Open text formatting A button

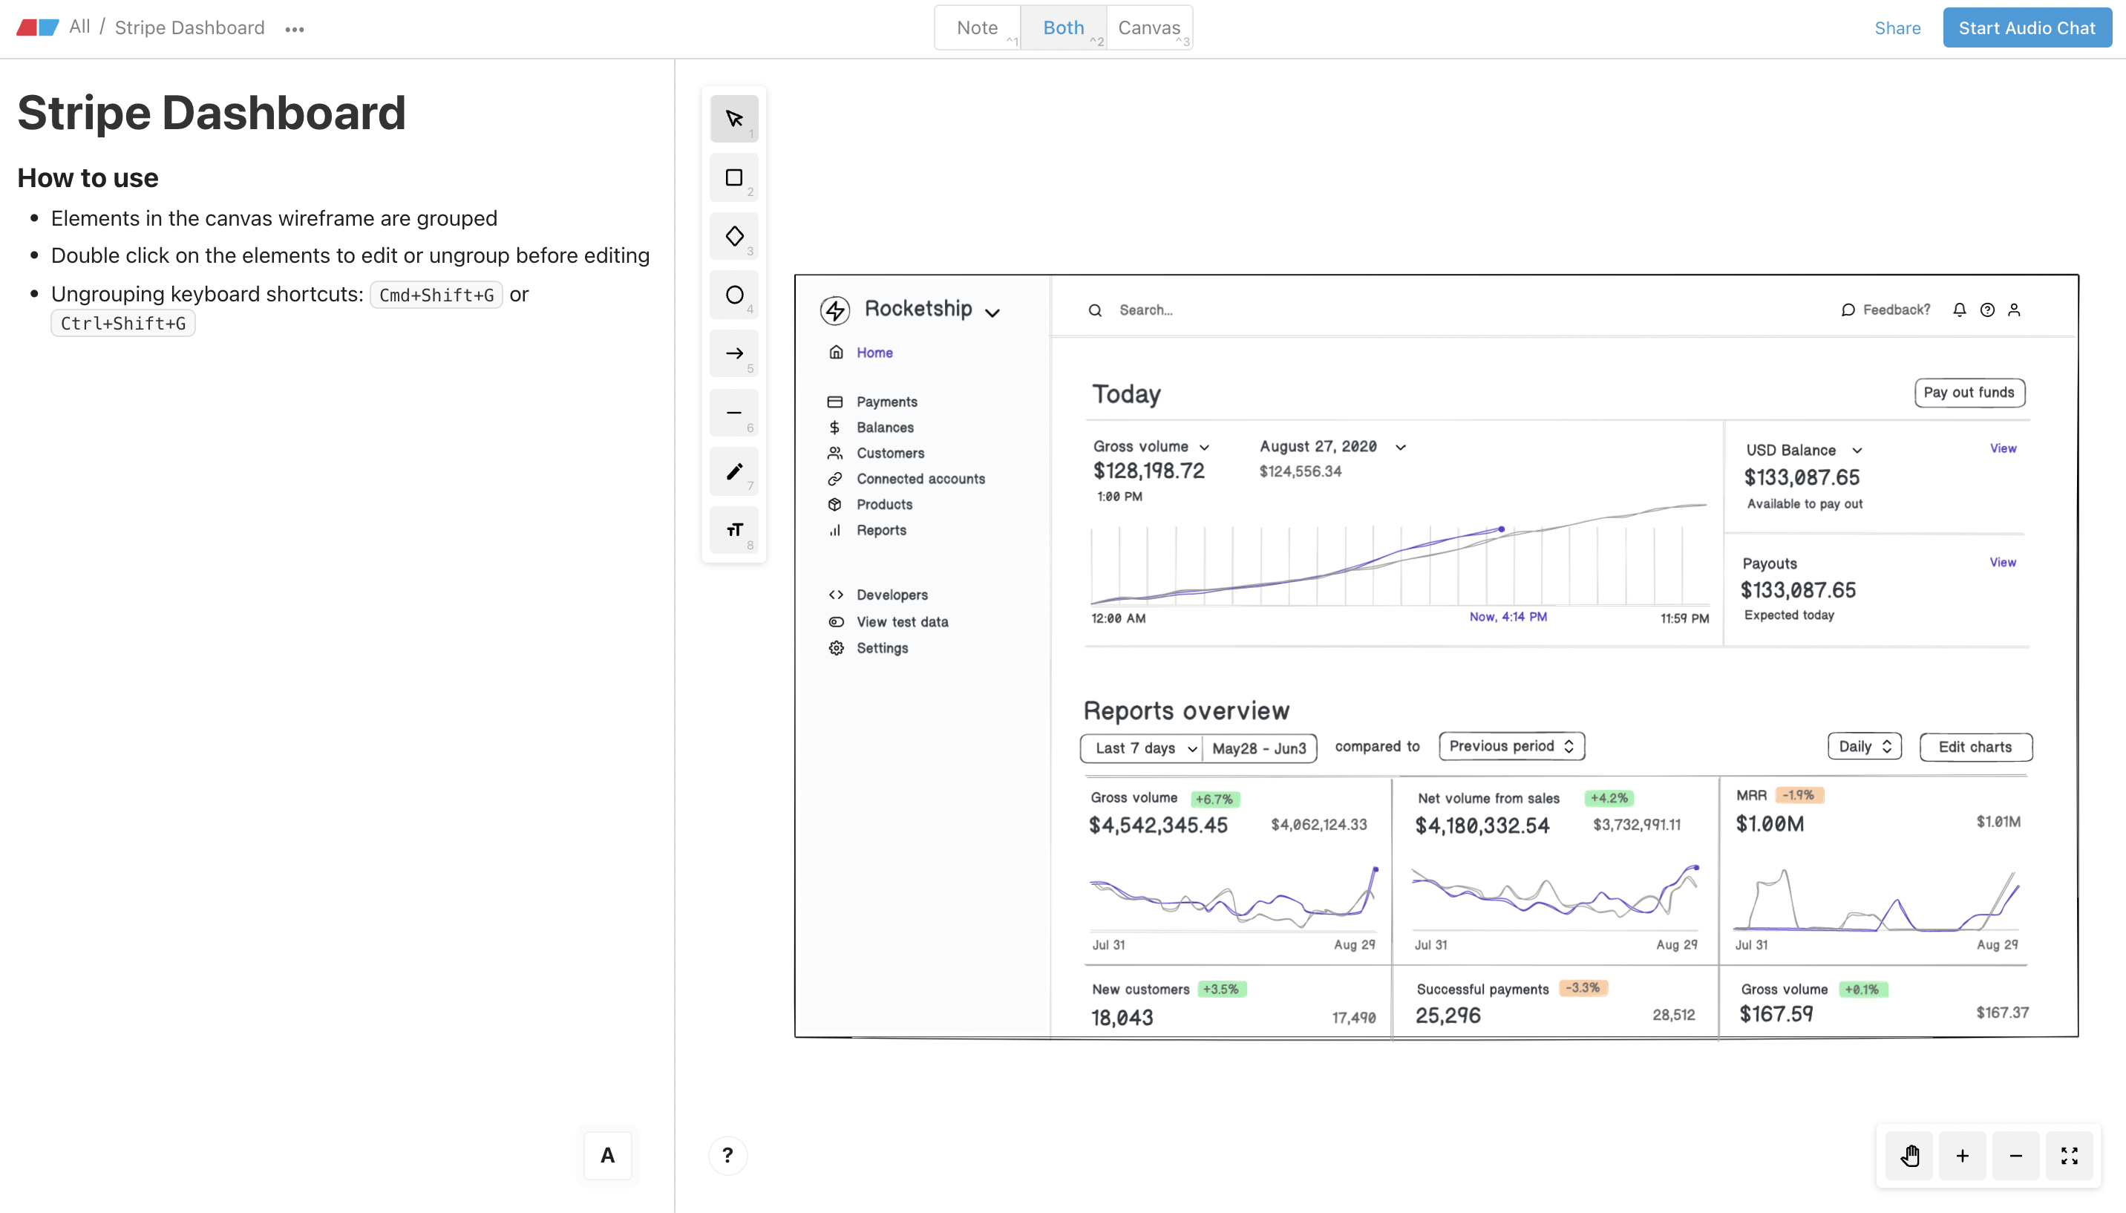click(x=607, y=1156)
